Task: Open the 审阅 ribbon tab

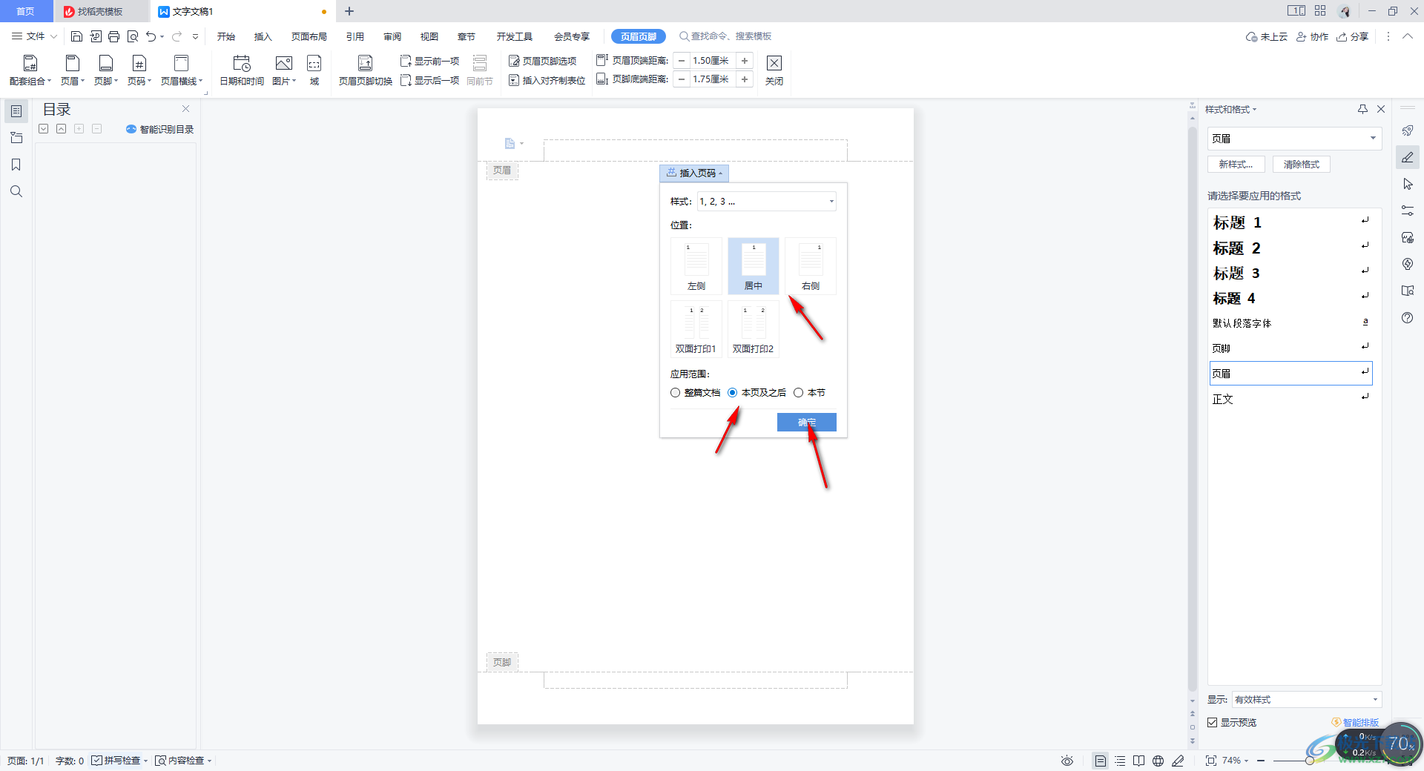Action: point(392,36)
